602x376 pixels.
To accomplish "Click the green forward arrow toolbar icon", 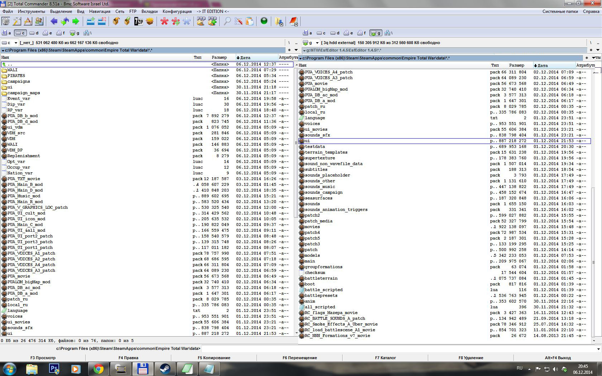I will (x=76, y=21).
